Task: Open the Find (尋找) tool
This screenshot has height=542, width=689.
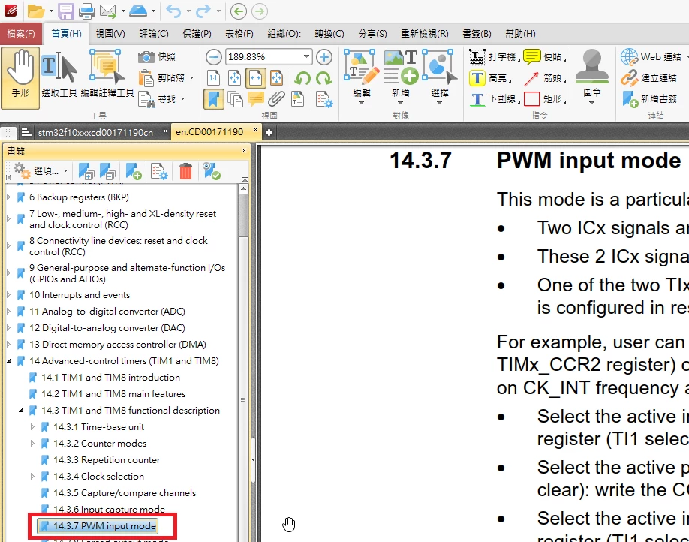Action: pos(157,99)
